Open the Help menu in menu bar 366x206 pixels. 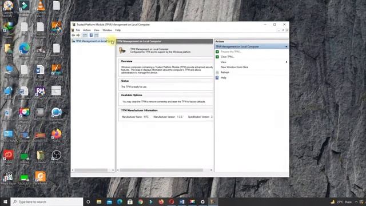pos(118,30)
